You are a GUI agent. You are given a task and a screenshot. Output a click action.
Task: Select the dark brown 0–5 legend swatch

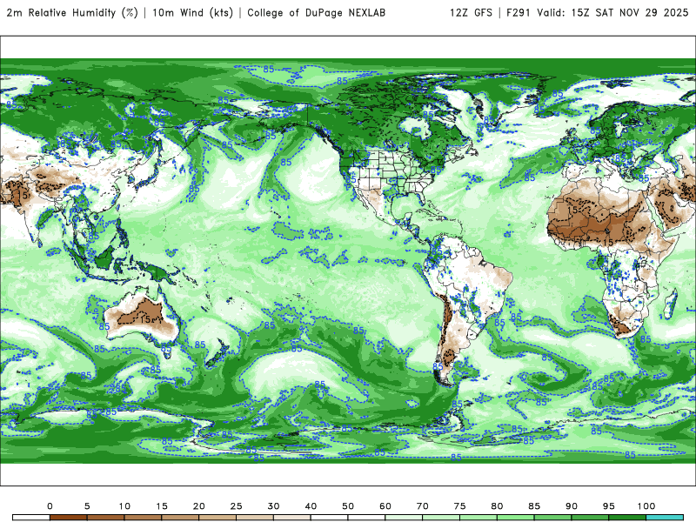pos(69,518)
